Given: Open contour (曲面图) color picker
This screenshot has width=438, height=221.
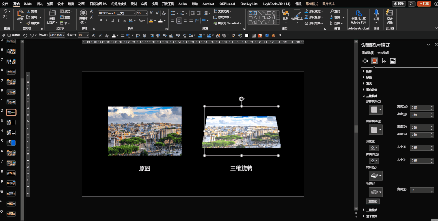Looking at the screenshot, I should tap(374, 161).
